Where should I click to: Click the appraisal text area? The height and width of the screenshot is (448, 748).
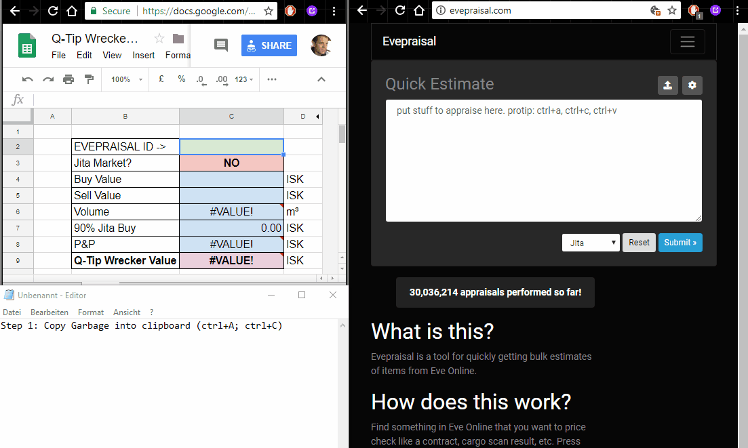tap(543, 161)
